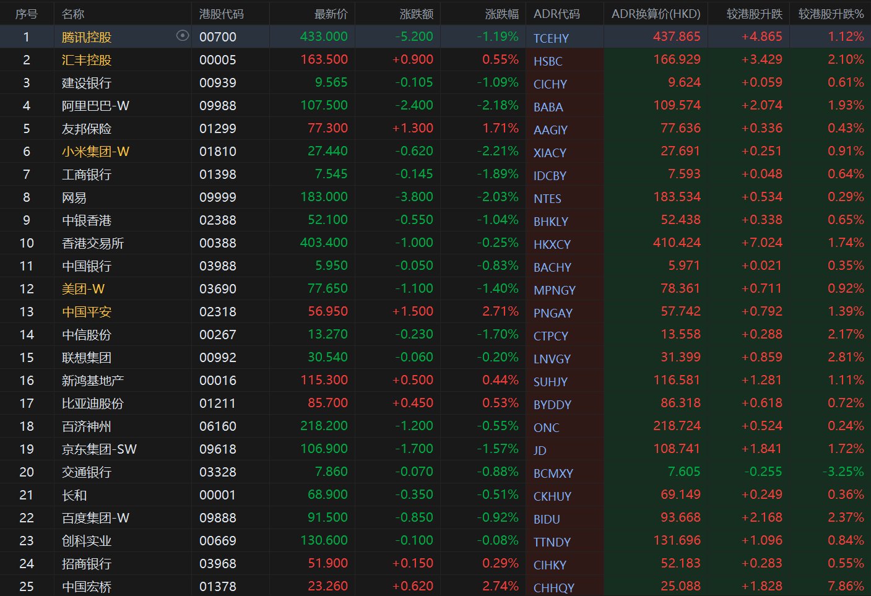Screen dimensions: 871x596
Task: Sort by the 港股代码 column header
Action: [222, 14]
